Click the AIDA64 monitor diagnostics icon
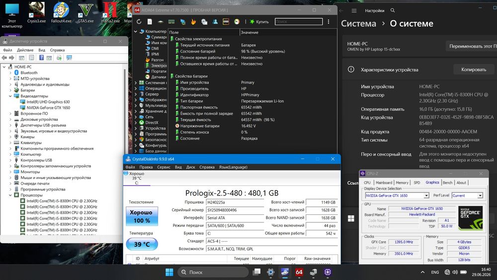497x280 pixels. 182,21
